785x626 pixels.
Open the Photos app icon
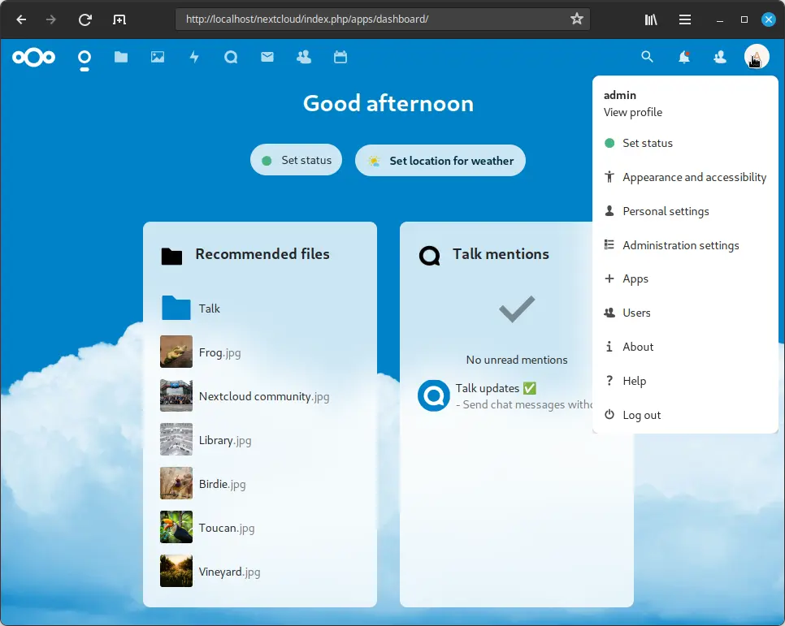click(158, 57)
